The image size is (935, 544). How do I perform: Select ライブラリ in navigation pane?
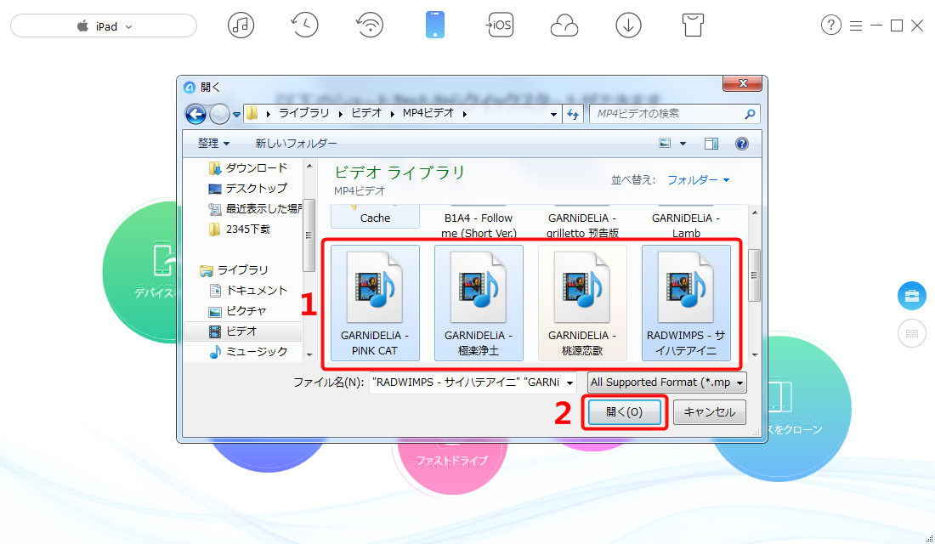click(235, 270)
